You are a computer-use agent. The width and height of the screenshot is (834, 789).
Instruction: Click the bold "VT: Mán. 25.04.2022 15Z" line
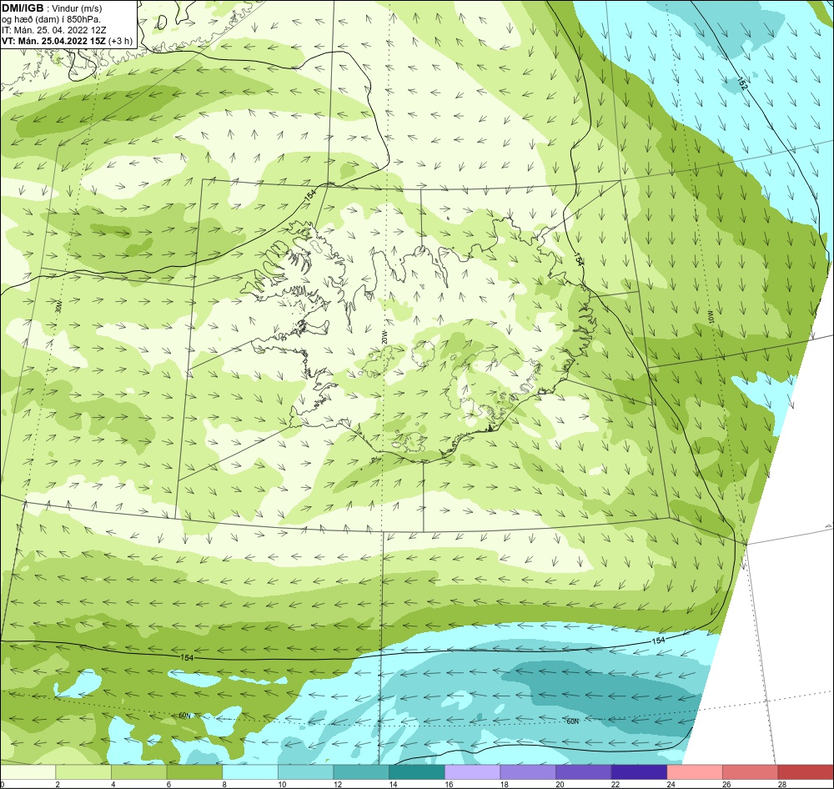[x=53, y=41]
